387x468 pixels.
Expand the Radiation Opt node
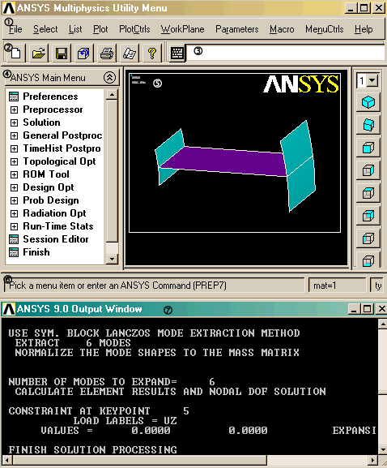coord(14,213)
